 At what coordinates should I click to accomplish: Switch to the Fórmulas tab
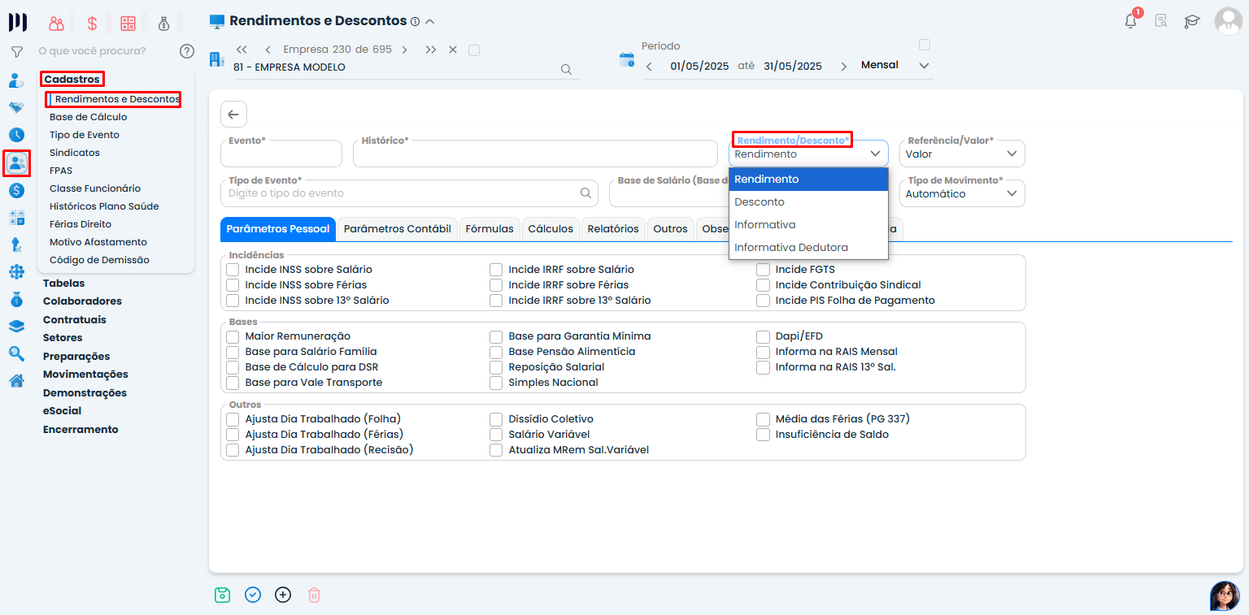coord(489,229)
